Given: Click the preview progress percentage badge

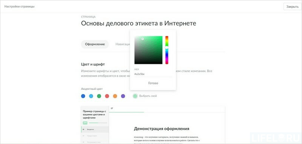Looking at the screenshot, I should [x=85, y=123].
